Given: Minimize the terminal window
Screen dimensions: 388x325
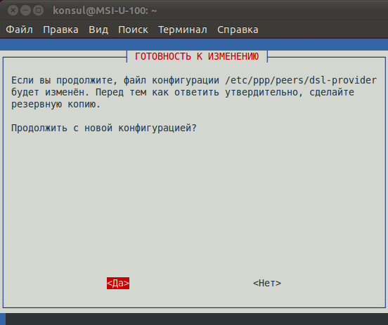Looking at the screenshot, I should [x=25, y=11].
